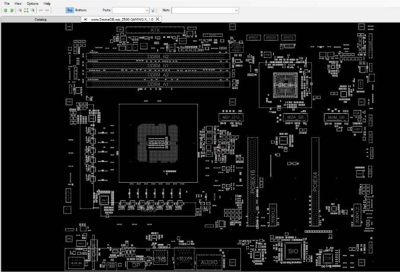Viewport: 400px width, 272px height.
Task: Rotate the board view counter-clockwise
Action: click(5, 10)
